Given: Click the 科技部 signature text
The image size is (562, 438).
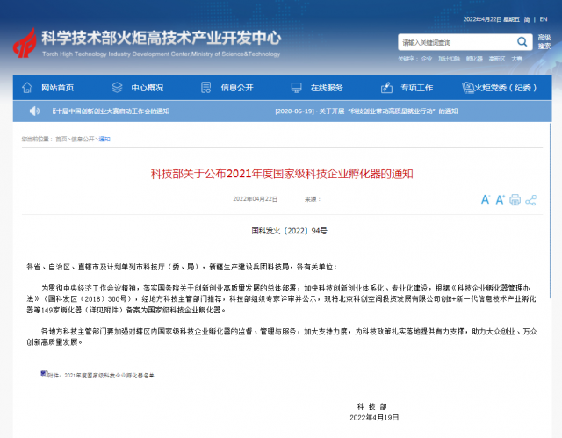Looking at the screenshot, I should tap(372, 406).
